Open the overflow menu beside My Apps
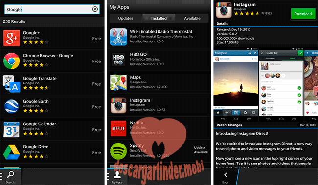Viewport: 318px width, 185px height. point(108,177)
